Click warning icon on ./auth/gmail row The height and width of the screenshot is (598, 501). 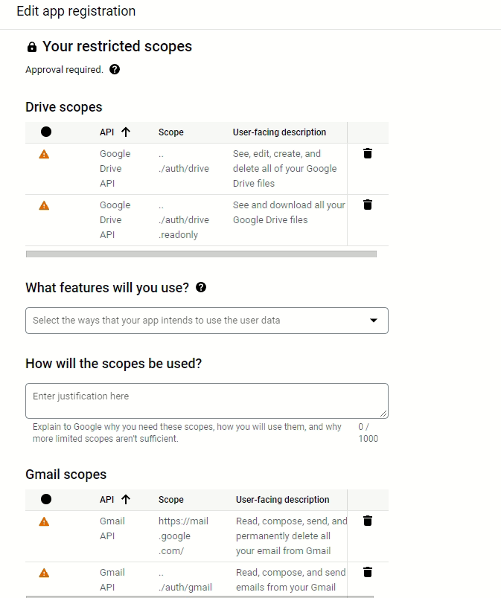click(x=44, y=573)
